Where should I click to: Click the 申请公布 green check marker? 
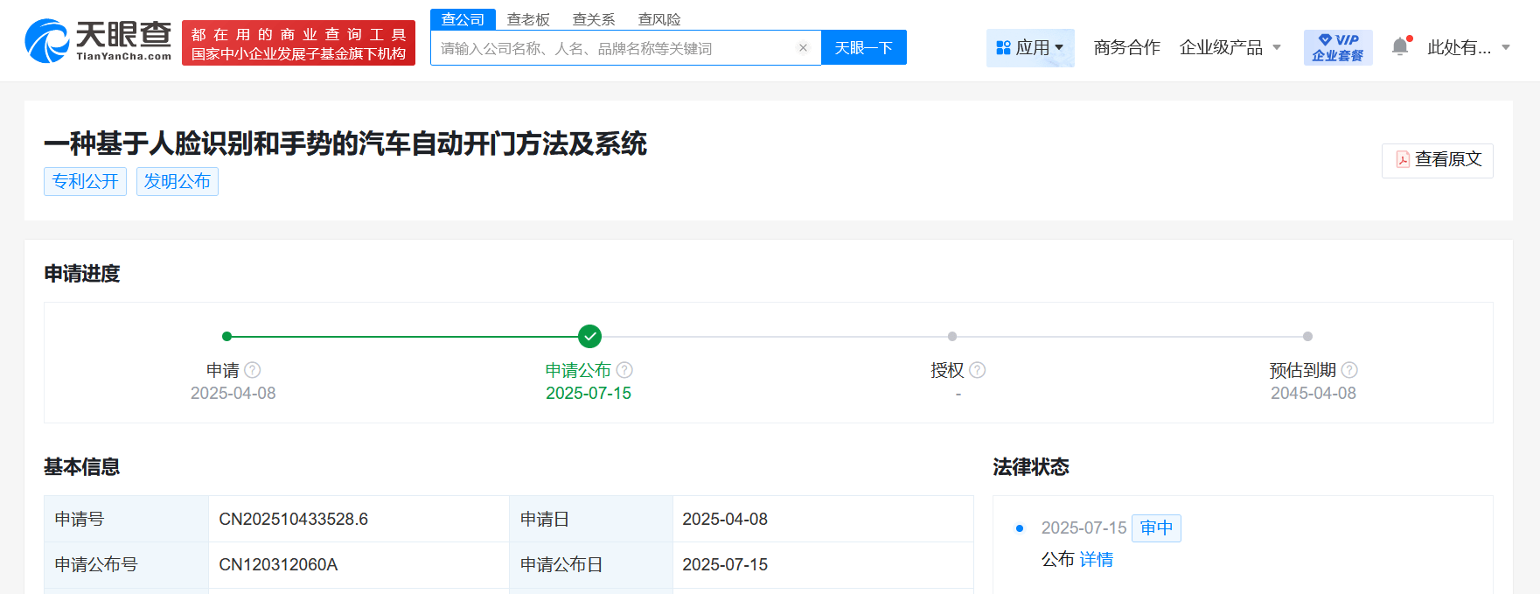click(x=590, y=336)
